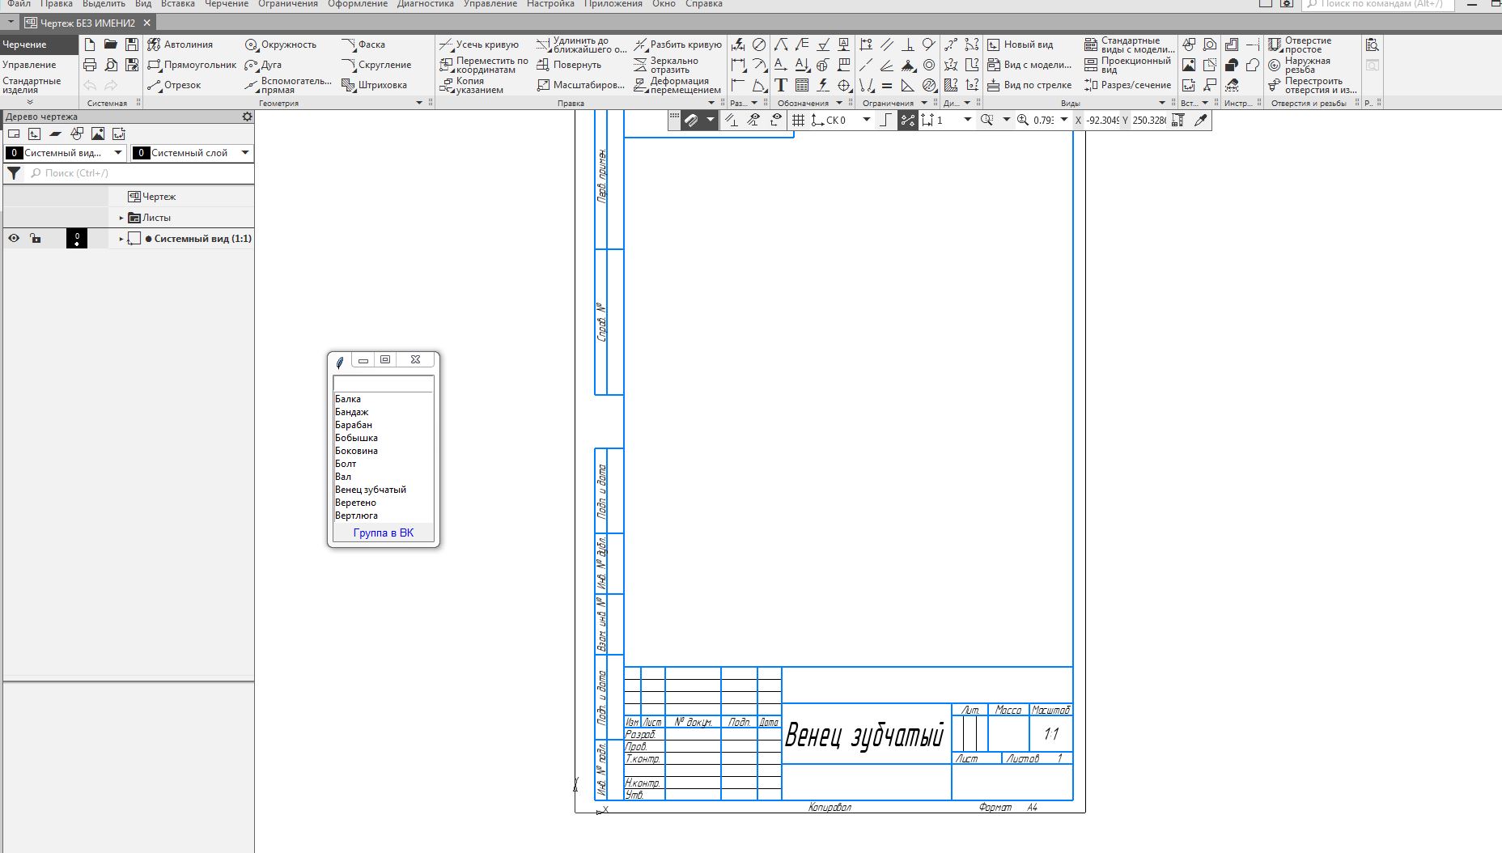Click the Разрез/сечение tool
Screen dimensions: 1502x853
pyautogui.click(x=1127, y=85)
